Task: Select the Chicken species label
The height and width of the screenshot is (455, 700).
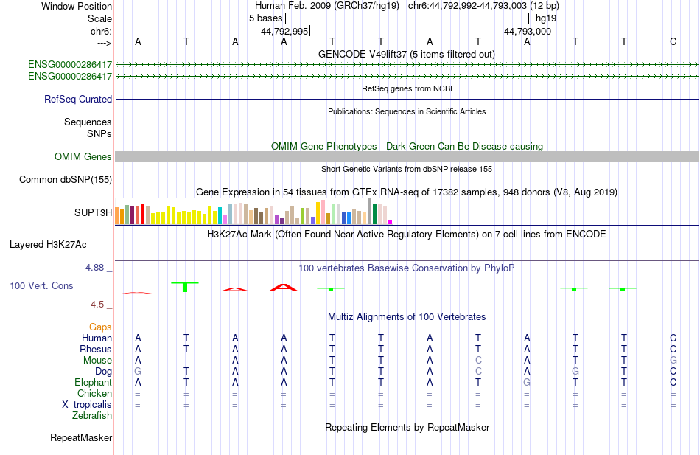Action: (94, 393)
